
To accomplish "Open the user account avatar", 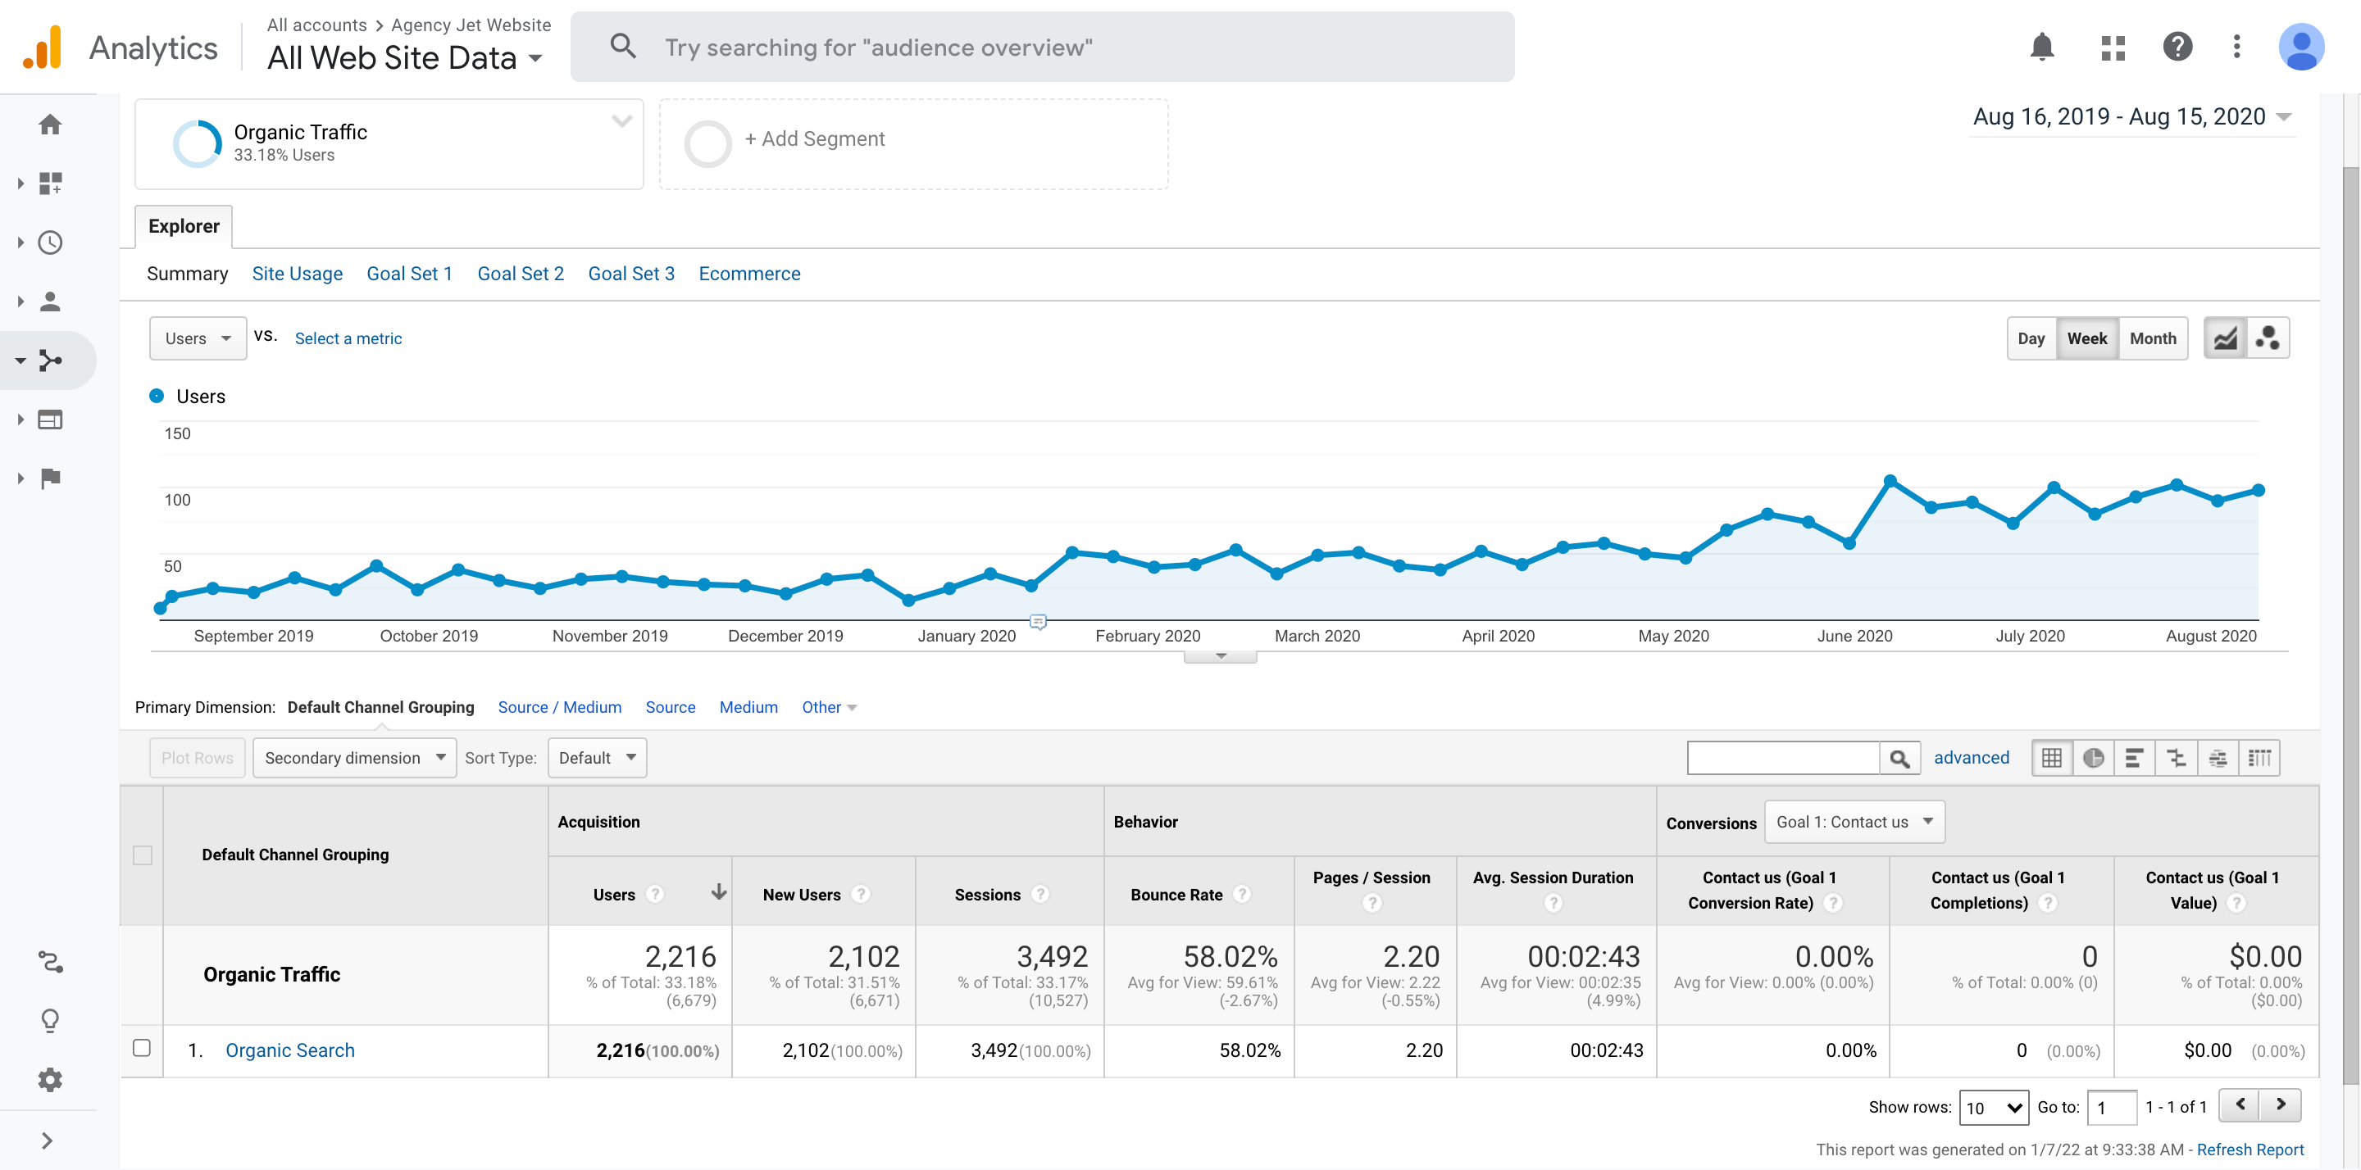I will (2300, 47).
